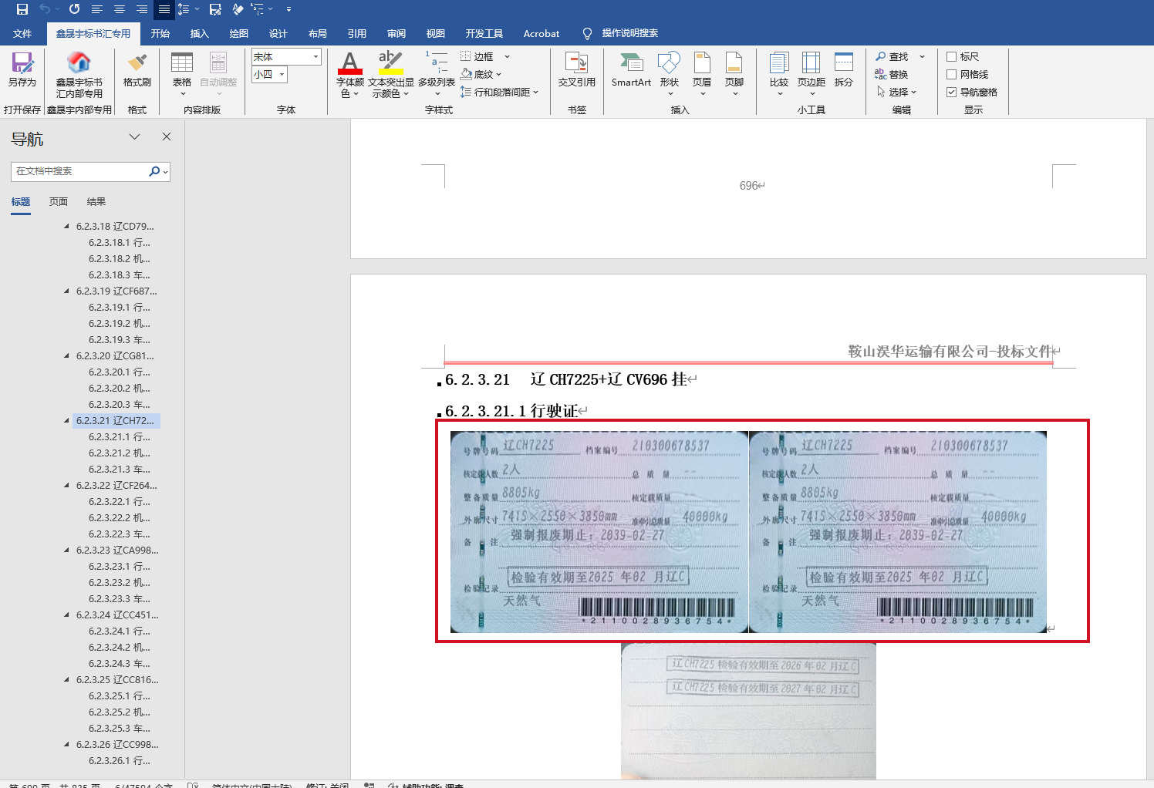The width and height of the screenshot is (1154, 788).
Task: Open navigation pane options chevron
Action: (x=135, y=136)
